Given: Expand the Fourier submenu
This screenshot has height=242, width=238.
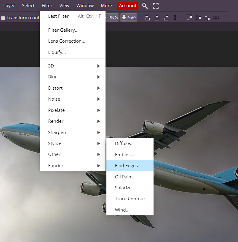Looking at the screenshot, I should pos(73,166).
